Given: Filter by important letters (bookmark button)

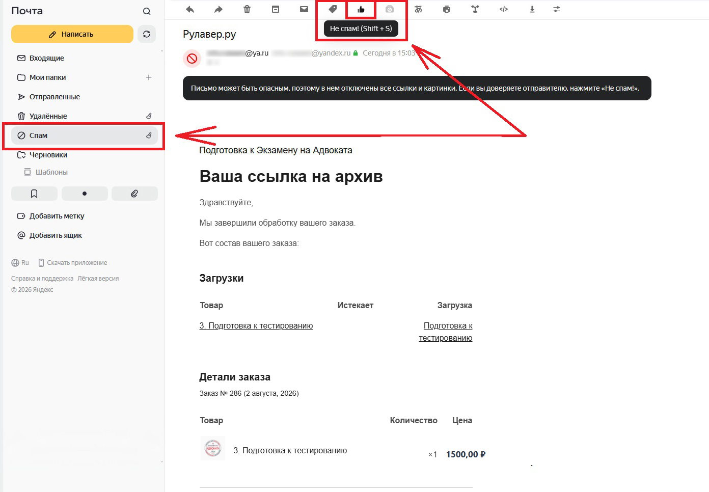Looking at the screenshot, I should (34, 194).
